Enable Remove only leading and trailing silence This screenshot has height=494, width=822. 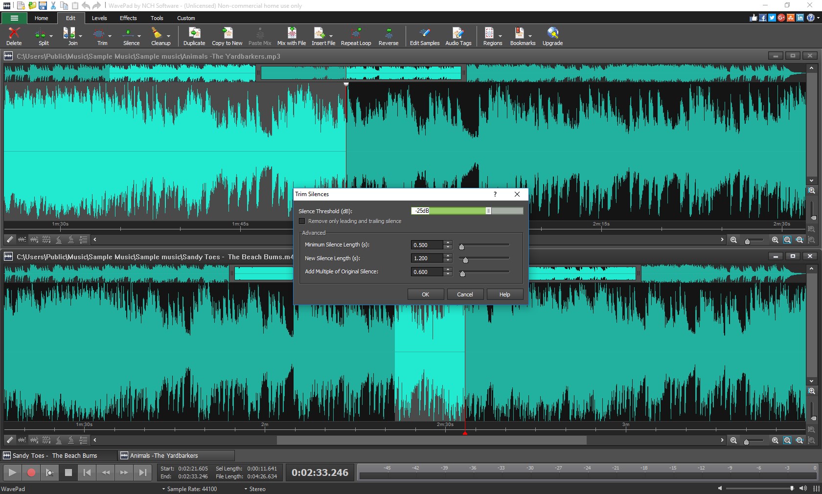click(x=302, y=221)
